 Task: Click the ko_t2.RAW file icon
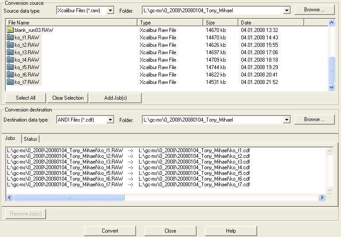[x=10, y=45]
